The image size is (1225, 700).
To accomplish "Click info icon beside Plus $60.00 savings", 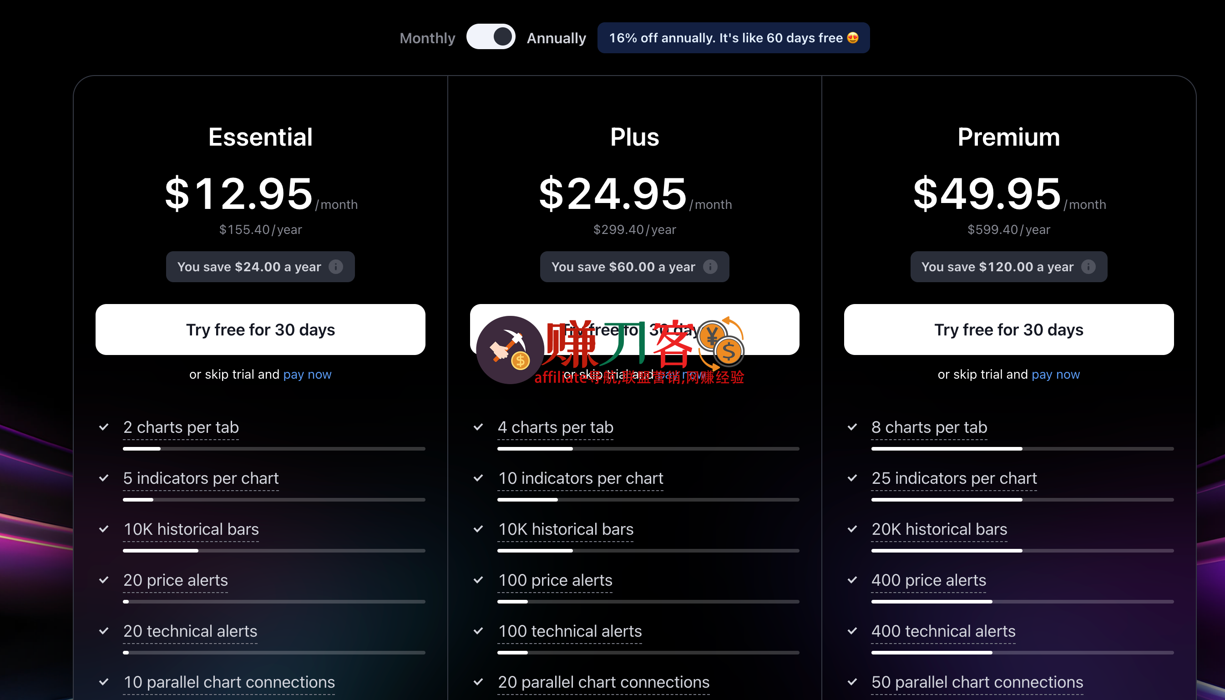I will pos(710,266).
